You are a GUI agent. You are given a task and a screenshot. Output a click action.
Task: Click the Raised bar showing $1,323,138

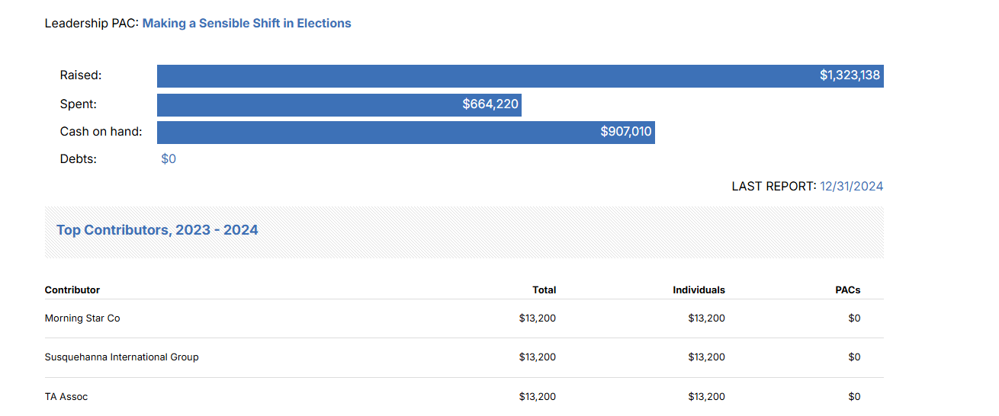tap(520, 76)
